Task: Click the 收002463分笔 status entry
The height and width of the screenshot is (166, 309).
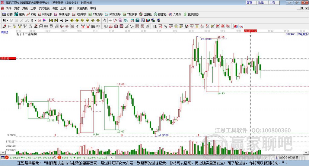Action: (x=288, y=158)
